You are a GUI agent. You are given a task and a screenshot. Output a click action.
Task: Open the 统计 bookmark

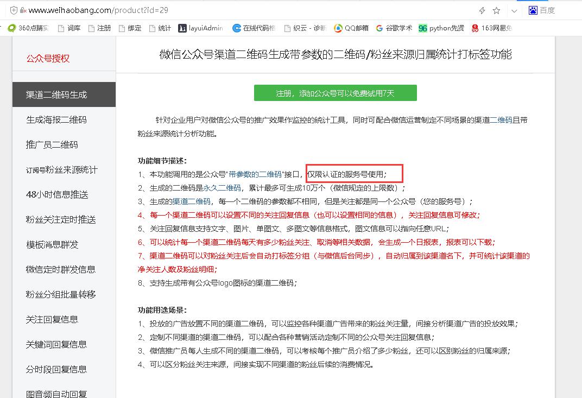[160, 28]
